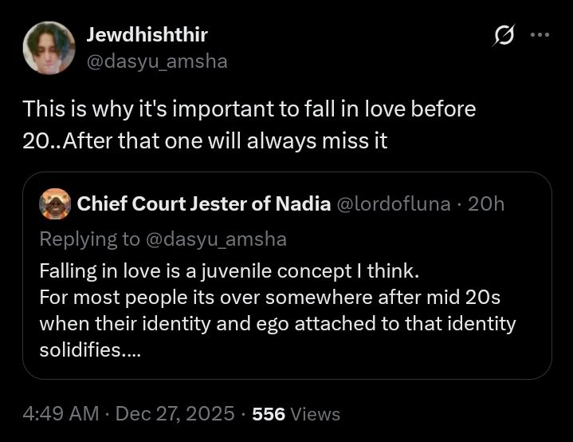Click the "solidifies...." last line of quote
This screenshot has width=573, height=442.
click(x=90, y=351)
